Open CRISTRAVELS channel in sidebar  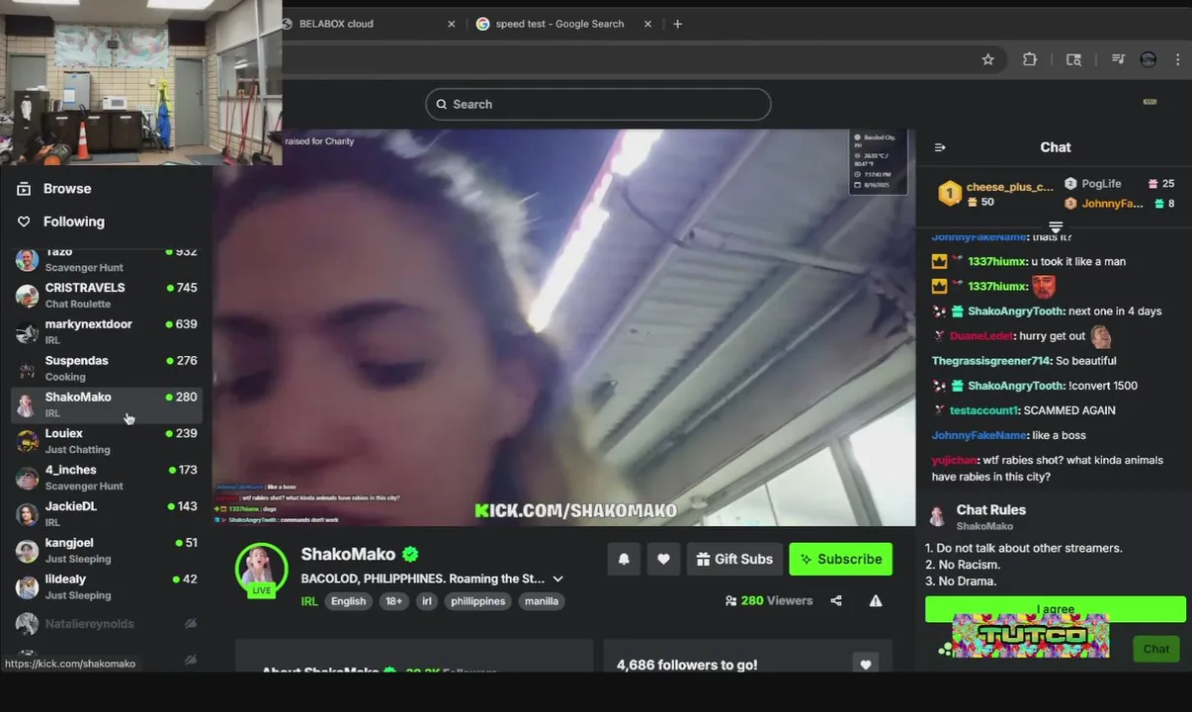point(107,295)
